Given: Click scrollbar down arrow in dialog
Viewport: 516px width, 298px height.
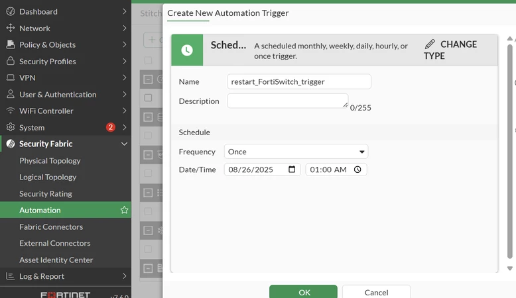Looking at the screenshot, I should click(x=510, y=268).
